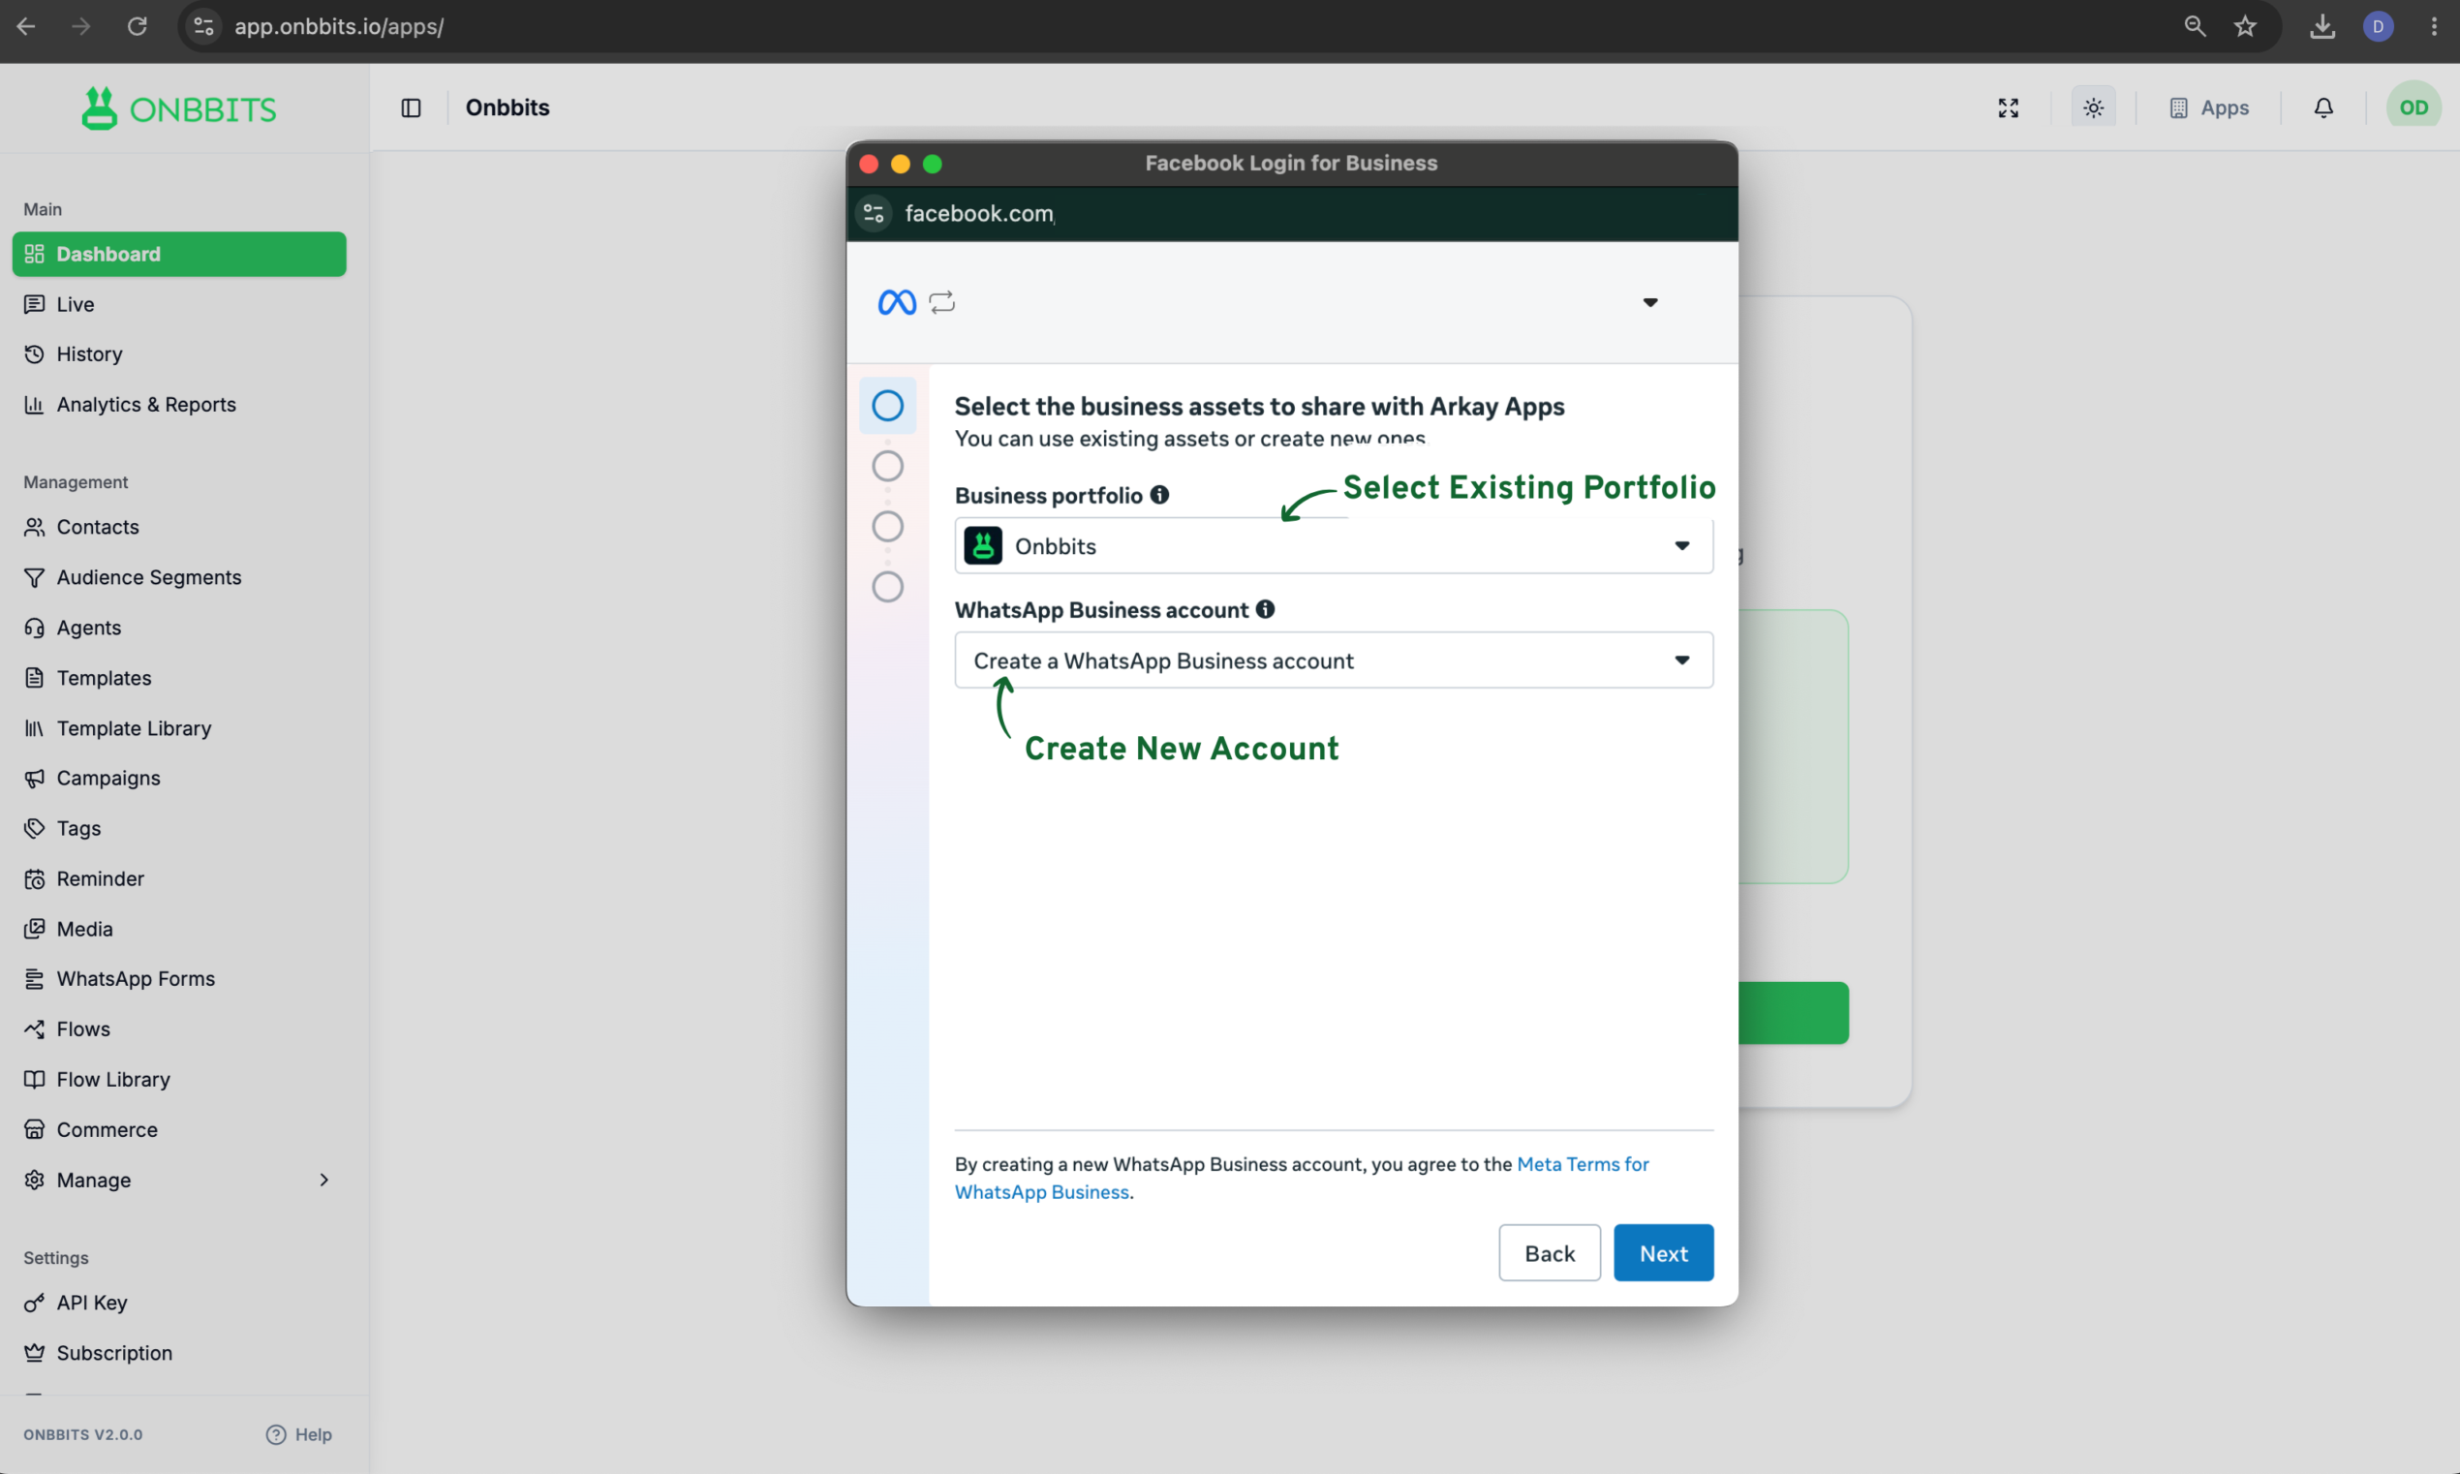
Task: Toggle the sidebar collapse icon
Action: (412, 107)
